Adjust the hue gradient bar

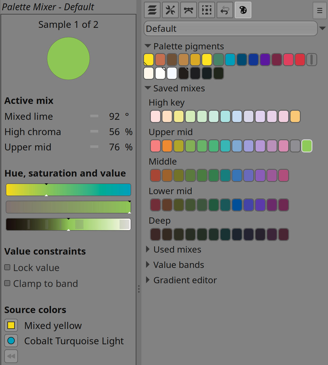click(68, 190)
